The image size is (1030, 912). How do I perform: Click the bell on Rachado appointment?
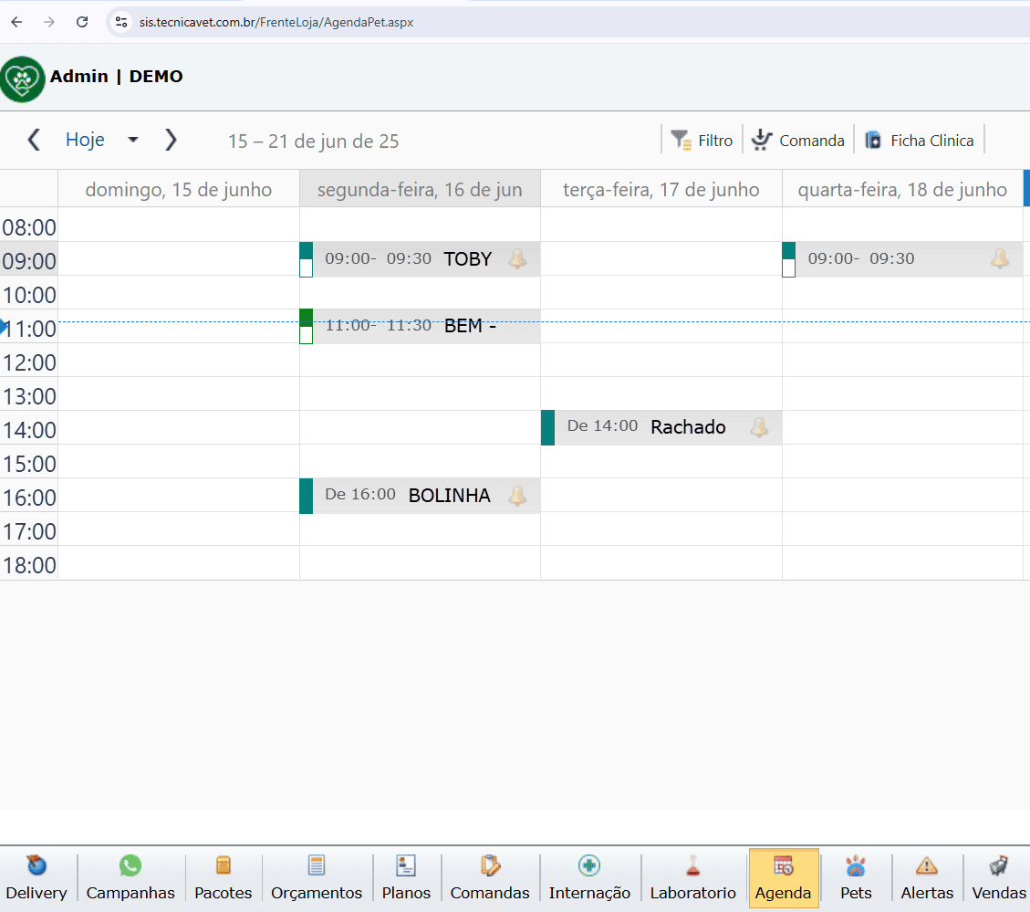pyautogui.click(x=759, y=427)
